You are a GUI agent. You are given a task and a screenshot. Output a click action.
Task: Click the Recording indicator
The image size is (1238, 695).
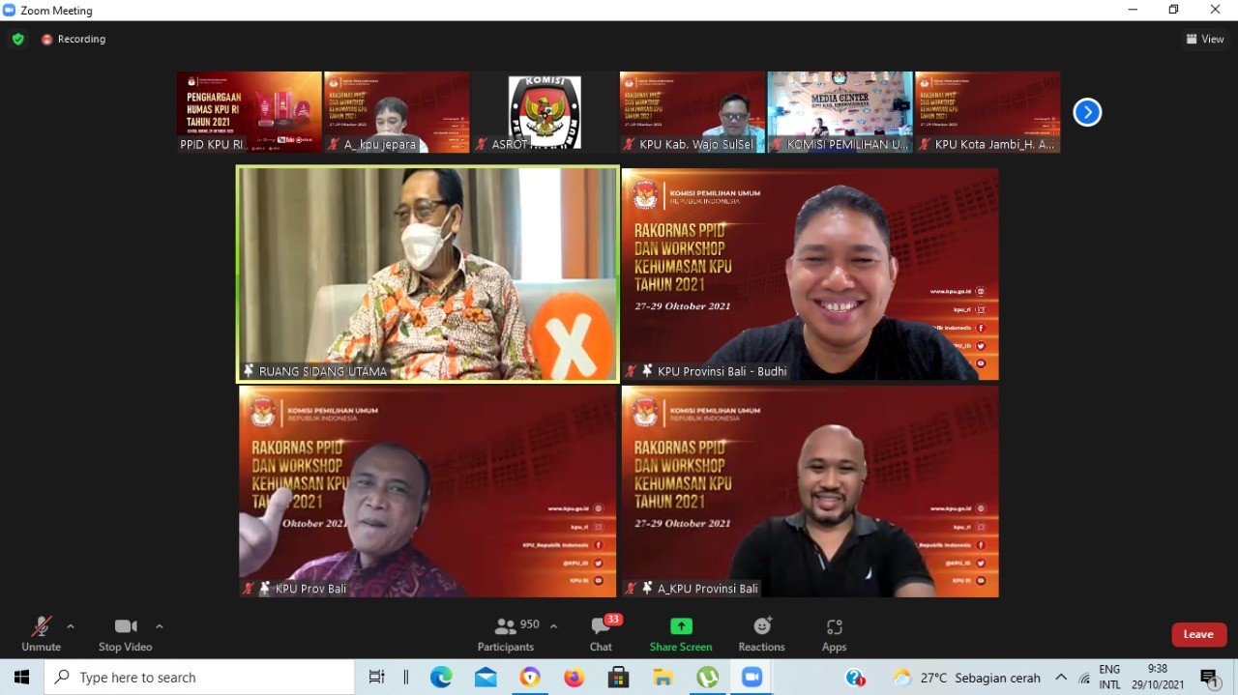74,40
